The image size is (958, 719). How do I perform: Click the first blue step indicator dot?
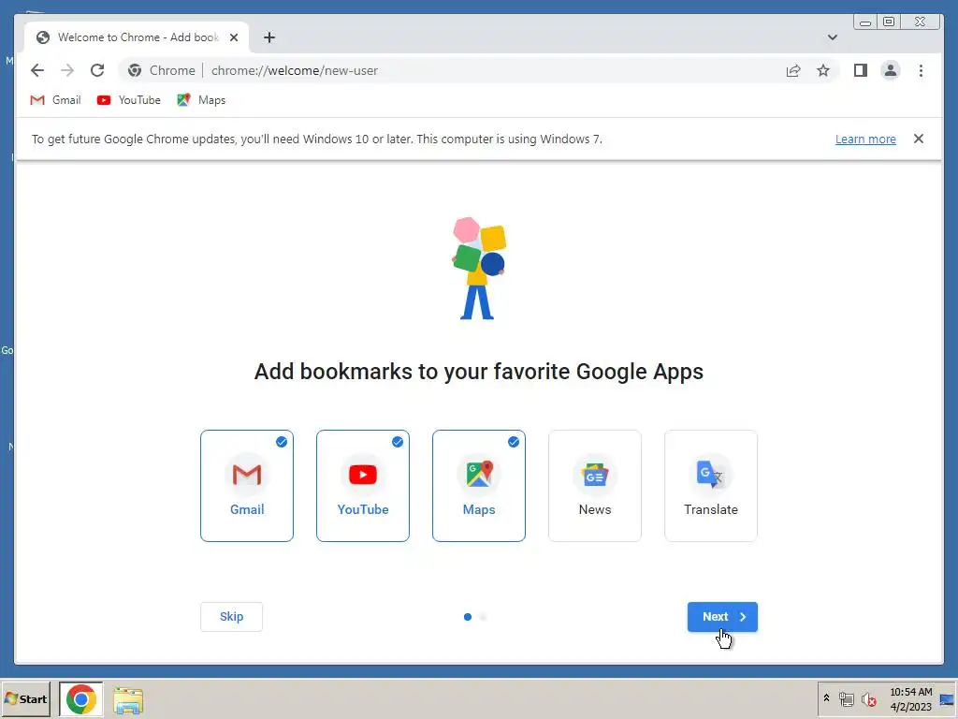pyautogui.click(x=468, y=617)
